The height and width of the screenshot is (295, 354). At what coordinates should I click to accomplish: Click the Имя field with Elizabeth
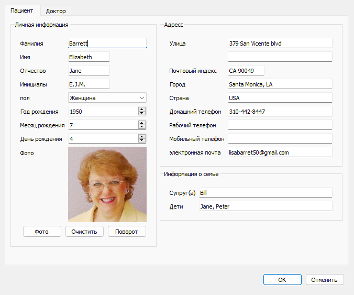pos(89,57)
